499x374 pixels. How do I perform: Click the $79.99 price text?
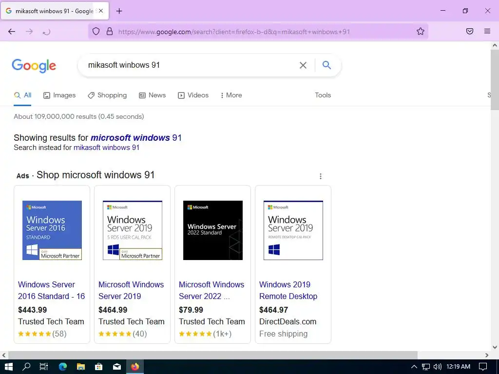[x=191, y=310]
